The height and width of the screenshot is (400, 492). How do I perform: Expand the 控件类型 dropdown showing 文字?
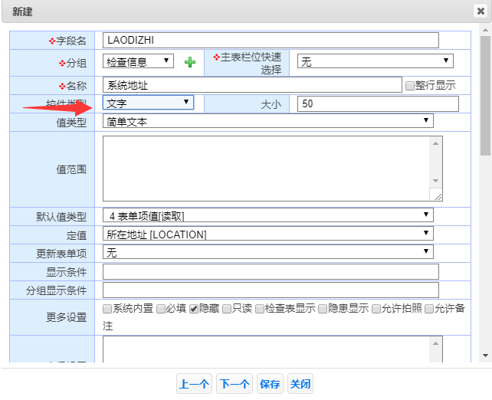(149, 103)
